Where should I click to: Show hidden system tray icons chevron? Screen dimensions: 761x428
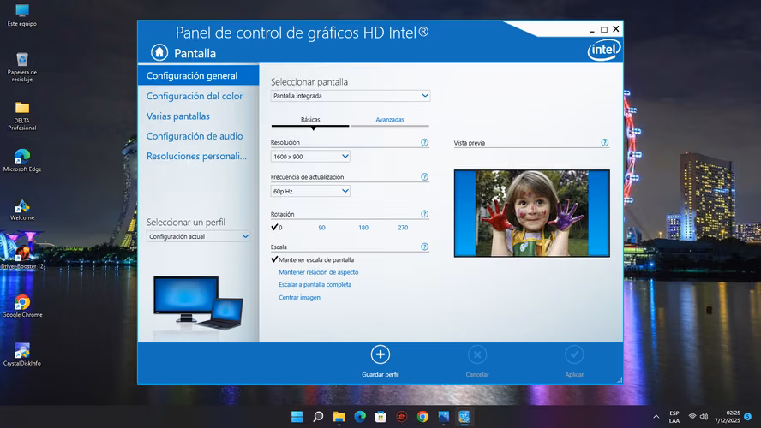click(x=656, y=416)
